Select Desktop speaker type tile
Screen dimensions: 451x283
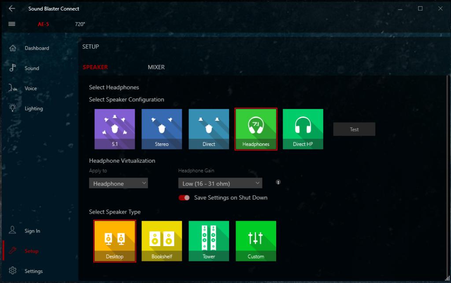[115, 241]
